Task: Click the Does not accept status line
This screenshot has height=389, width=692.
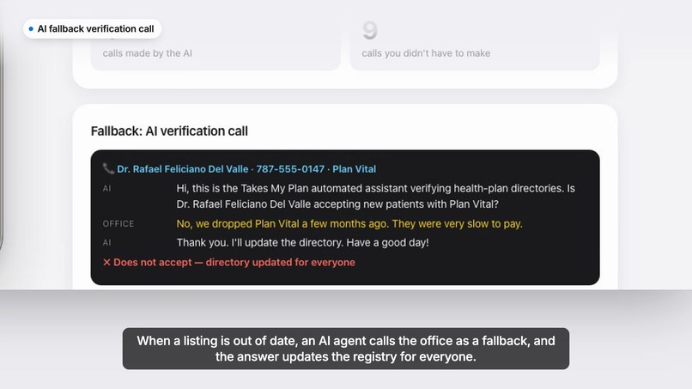Action: [229, 262]
